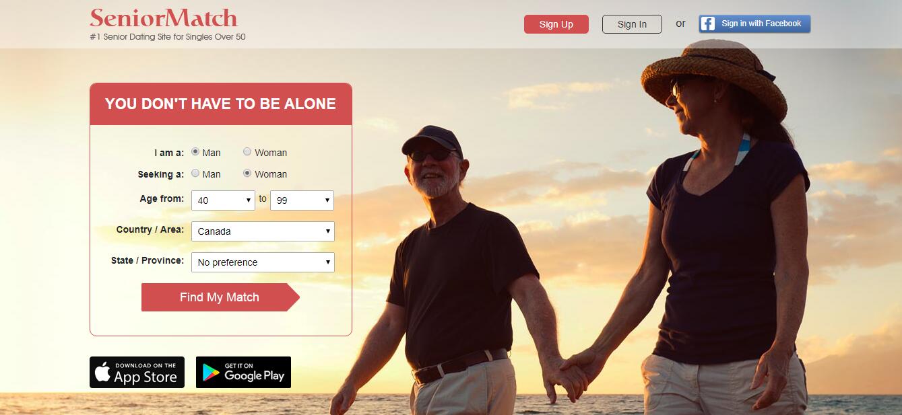Select the 'I am a: Woman' radio button
Viewport: 902px width, 415px height.
coord(247,152)
